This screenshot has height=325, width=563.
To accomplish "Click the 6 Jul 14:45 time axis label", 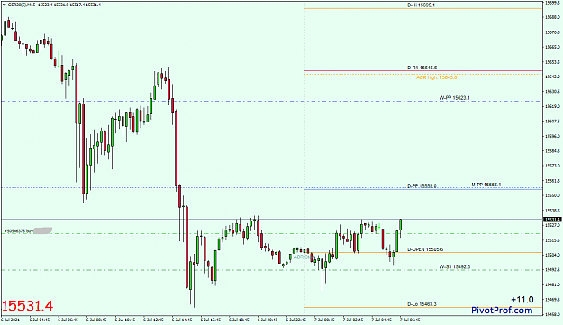I will tap(182, 320).
